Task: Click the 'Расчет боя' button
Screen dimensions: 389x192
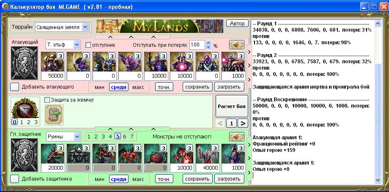Action: coord(232,106)
